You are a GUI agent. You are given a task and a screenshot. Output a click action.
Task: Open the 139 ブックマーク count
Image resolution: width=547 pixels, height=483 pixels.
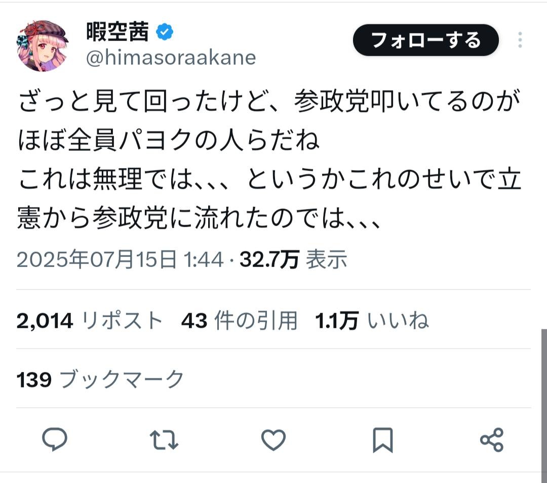[100, 379]
